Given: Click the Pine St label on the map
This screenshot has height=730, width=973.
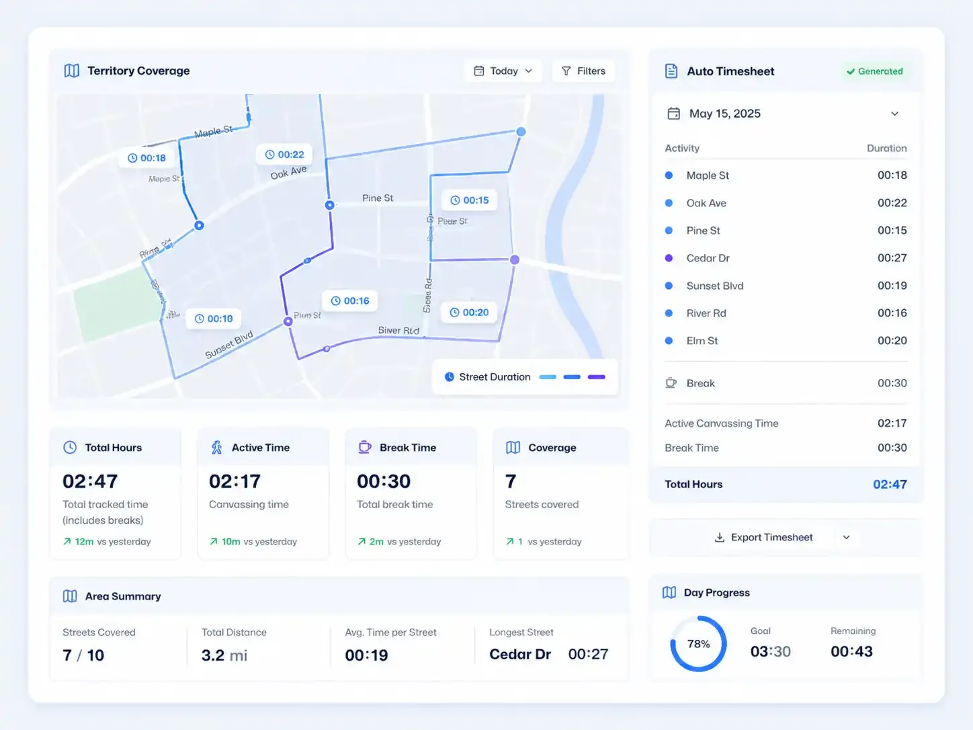Looking at the screenshot, I should tap(378, 198).
